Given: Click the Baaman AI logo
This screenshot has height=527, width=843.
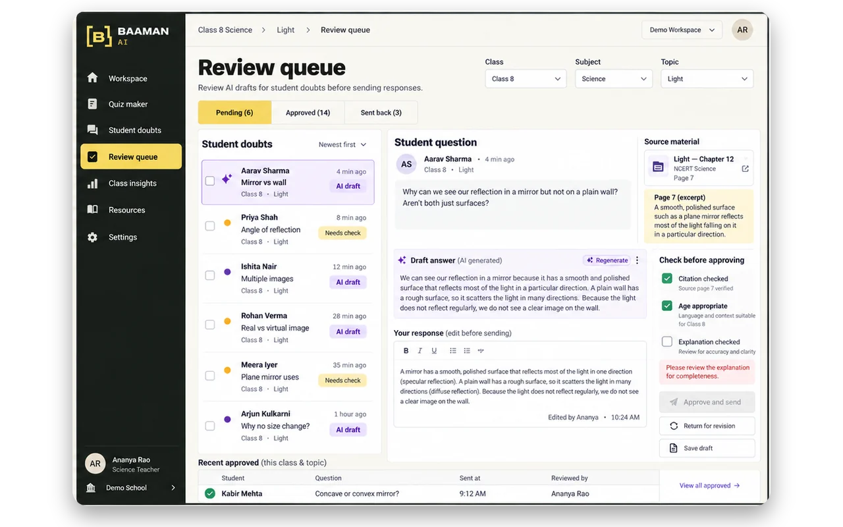Looking at the screenshot, I should pyautogui.click(x=128, y=36).
